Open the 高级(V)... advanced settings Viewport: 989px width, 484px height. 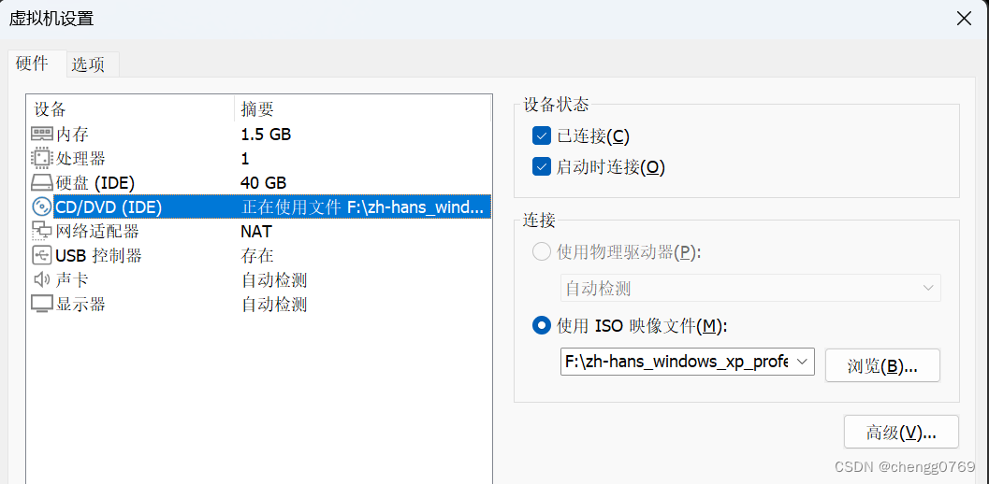pyautogui.click(x=901, y=433)
